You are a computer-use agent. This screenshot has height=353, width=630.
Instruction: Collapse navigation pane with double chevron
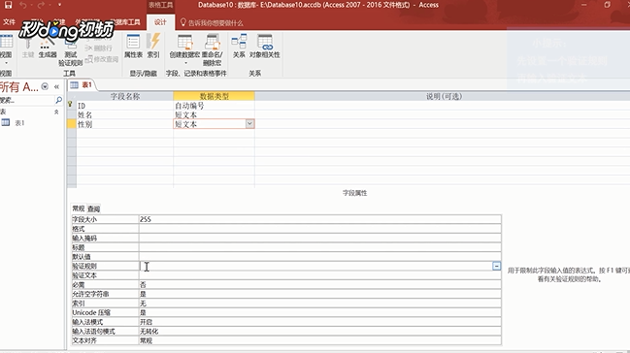[56, 86]
